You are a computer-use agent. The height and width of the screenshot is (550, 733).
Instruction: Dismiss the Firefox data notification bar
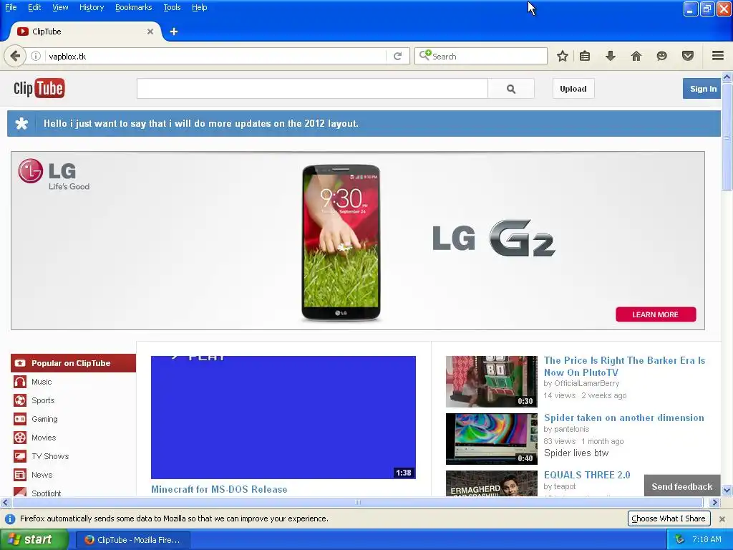(x=722, y=518)
